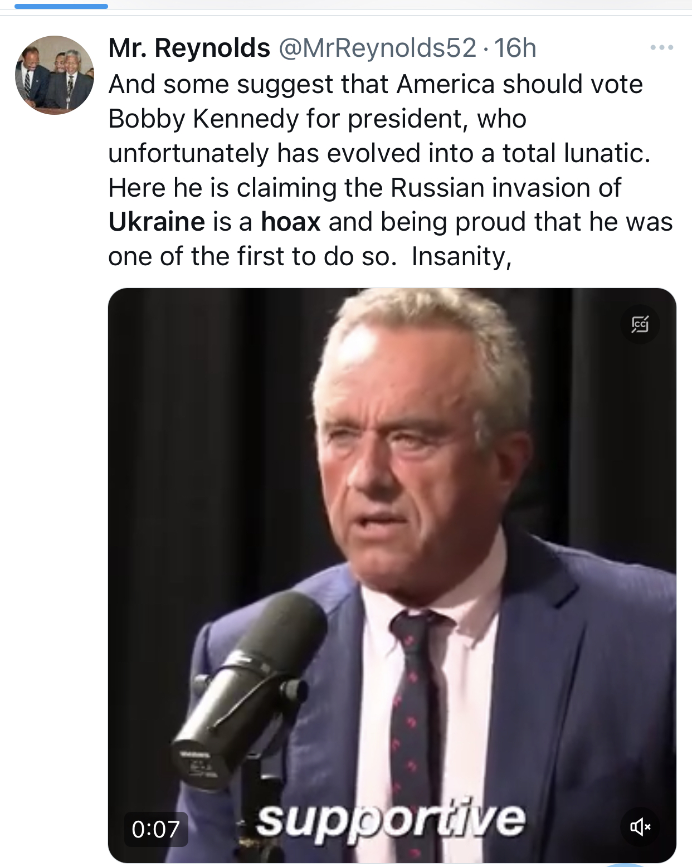The height and width of the screenshot is (867, 692).
Task: Open the three-dot more options menu
Action: tap(661, 48)
